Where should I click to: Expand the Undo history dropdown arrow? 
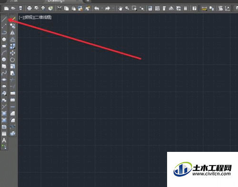tap(102, 8)
